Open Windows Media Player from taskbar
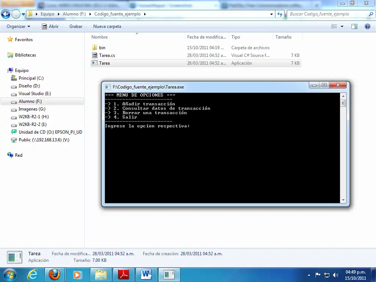This screenshot has width=376, height=282. tap(77, 275)
